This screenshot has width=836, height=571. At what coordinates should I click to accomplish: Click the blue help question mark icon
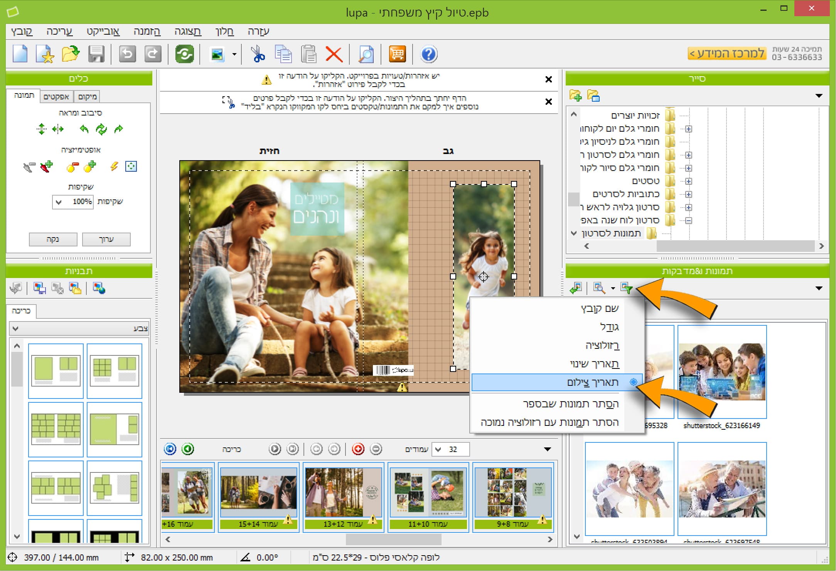[x=429, y=54]
